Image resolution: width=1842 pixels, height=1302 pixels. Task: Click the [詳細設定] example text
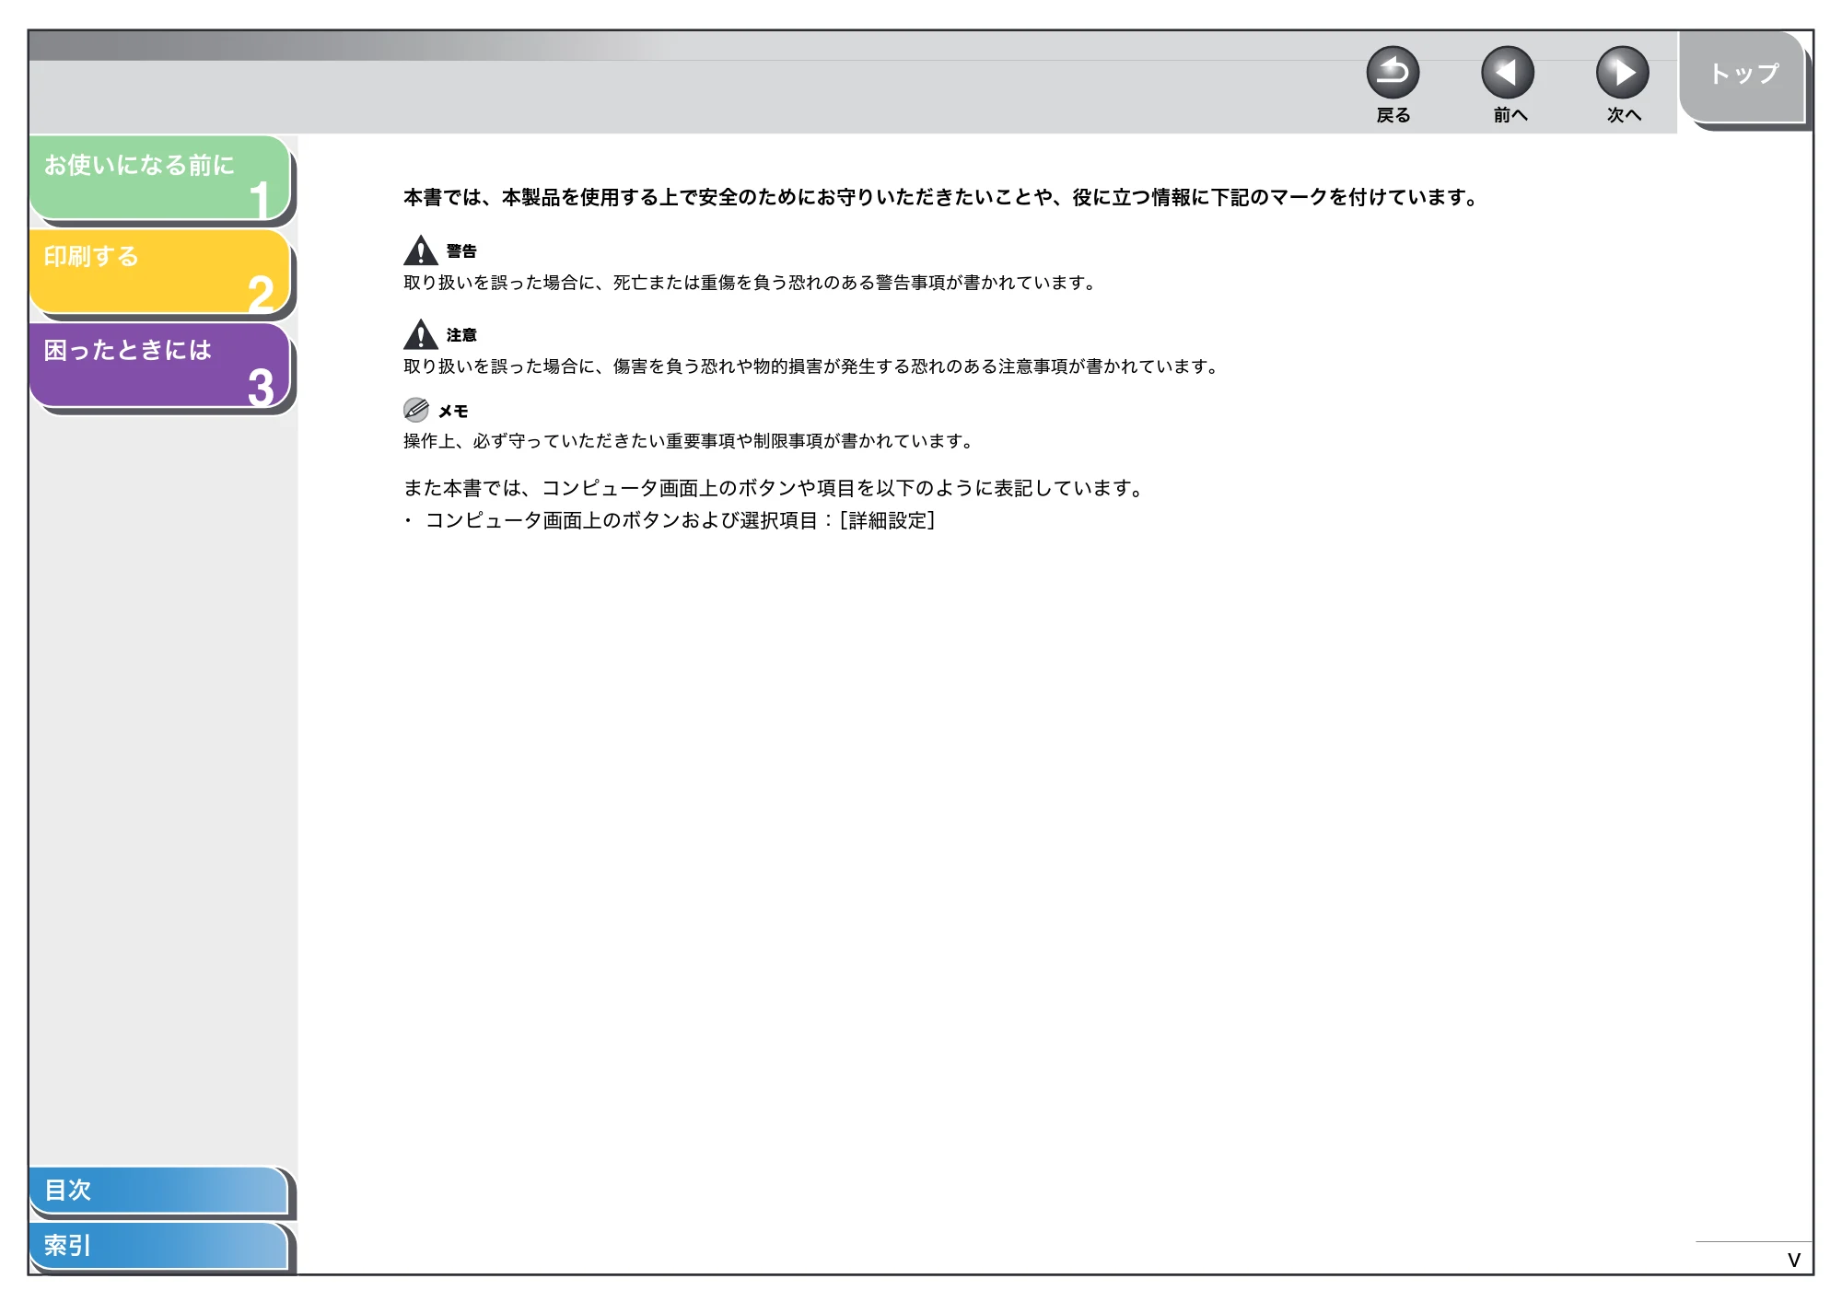(x=888, y=521)
